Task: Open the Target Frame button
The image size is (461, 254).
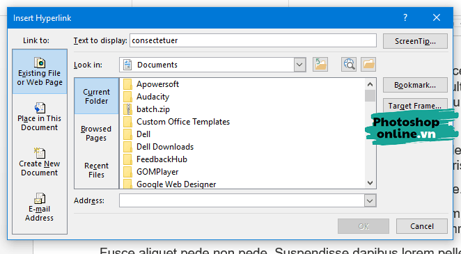Action: pyautogui.click(x=415, y=106)
